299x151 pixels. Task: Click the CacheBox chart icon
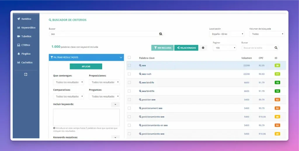[x=18, y=63]
